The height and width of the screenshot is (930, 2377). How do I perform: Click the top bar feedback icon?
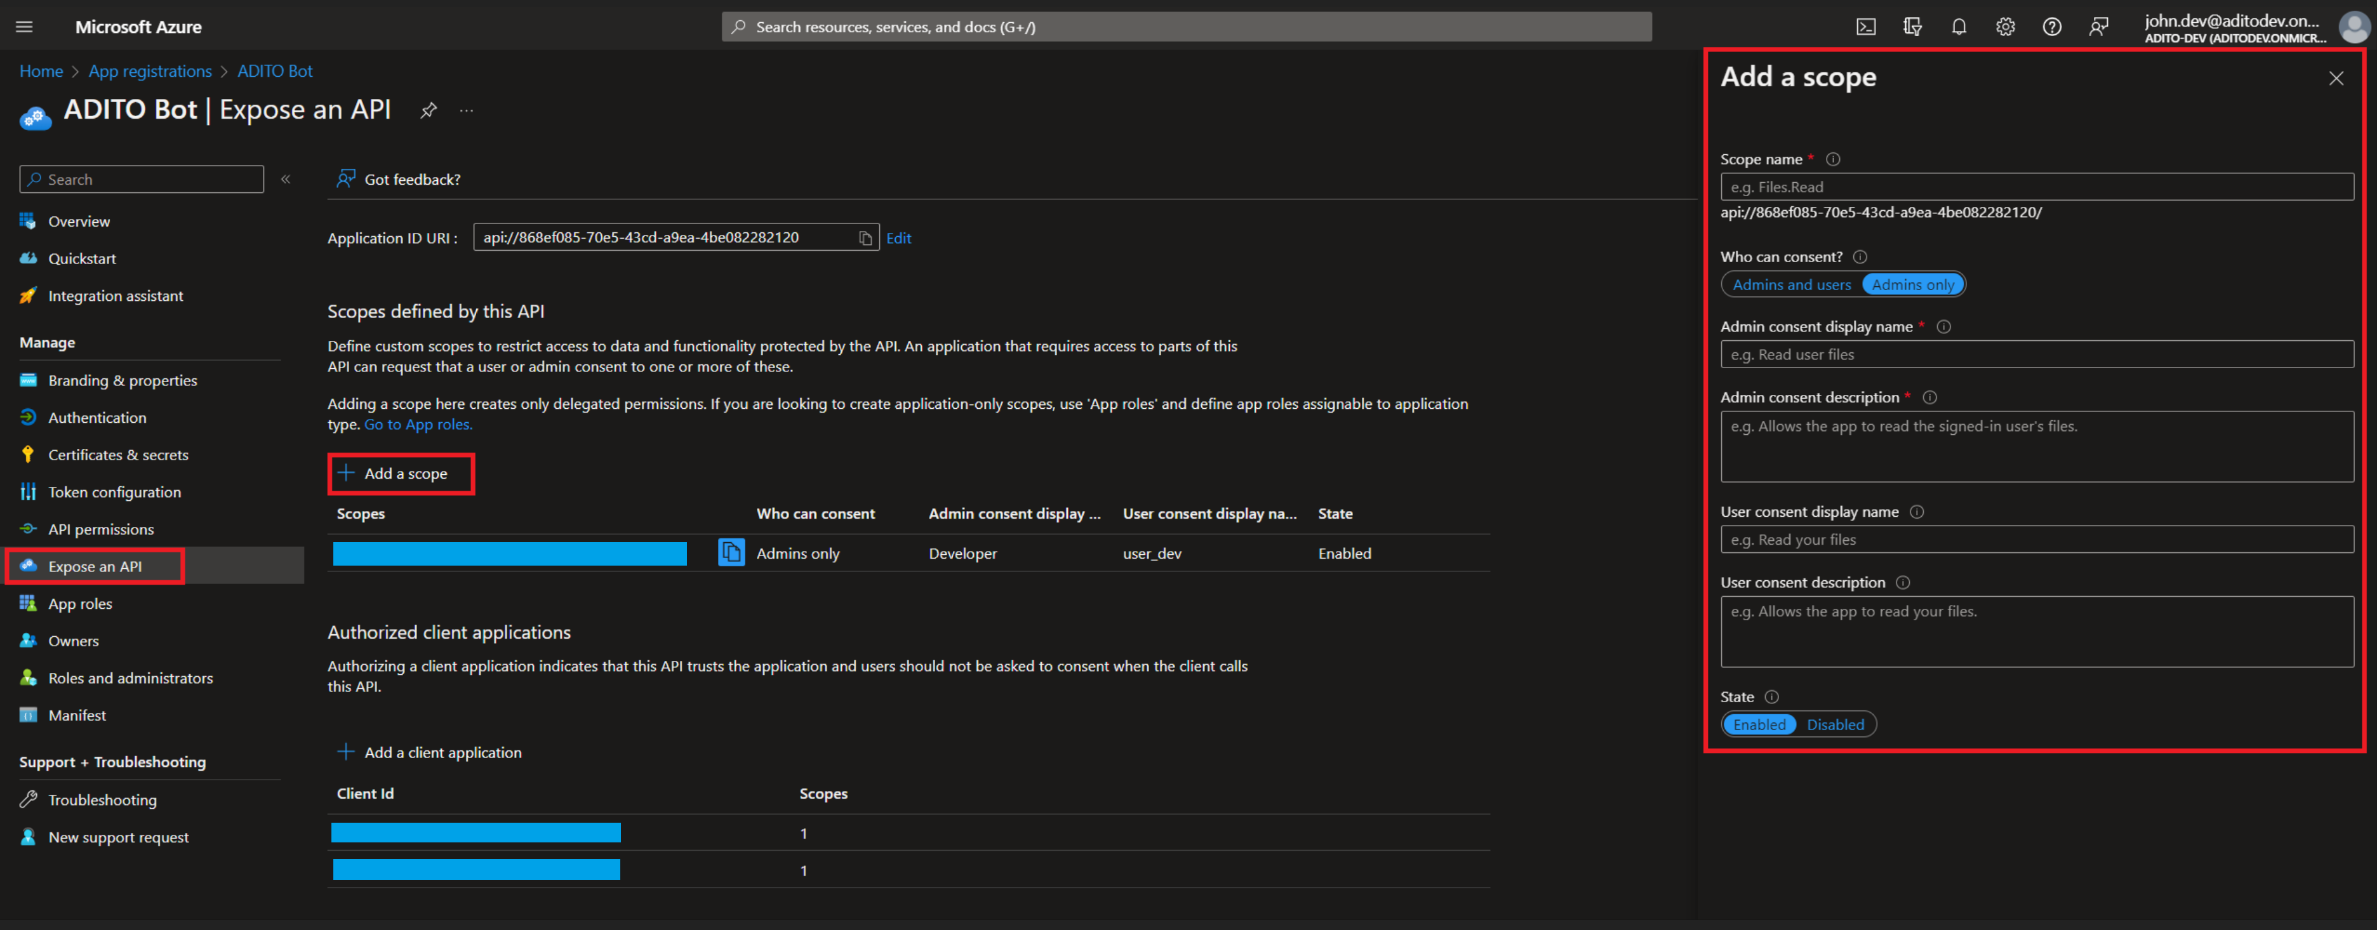(2098, 27)
